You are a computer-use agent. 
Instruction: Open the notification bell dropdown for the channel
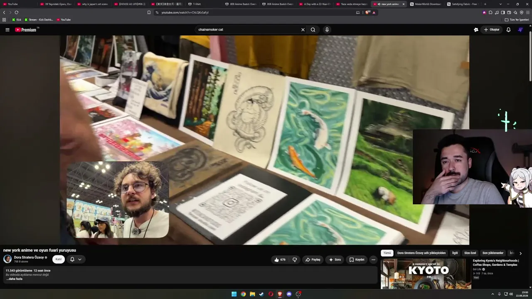(x=76, y=259)
